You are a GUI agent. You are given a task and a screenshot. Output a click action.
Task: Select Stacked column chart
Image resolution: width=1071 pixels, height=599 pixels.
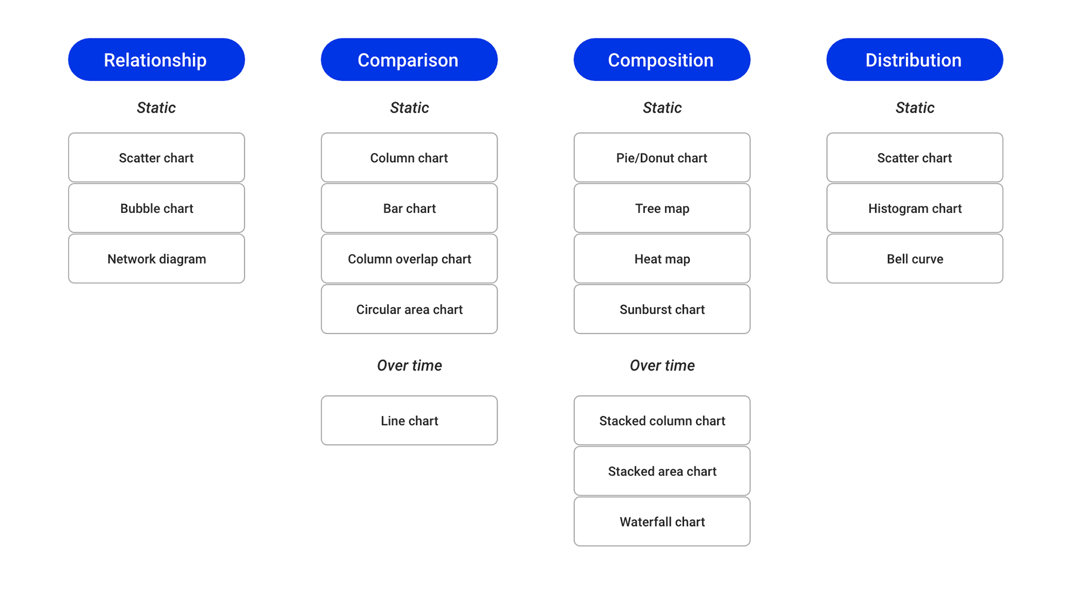tap(662, 421)
